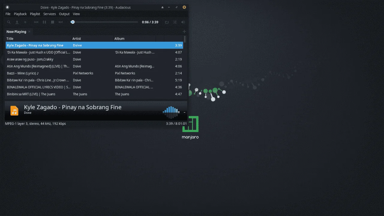
Task: Add a new playlist tab
Action: 184,31
